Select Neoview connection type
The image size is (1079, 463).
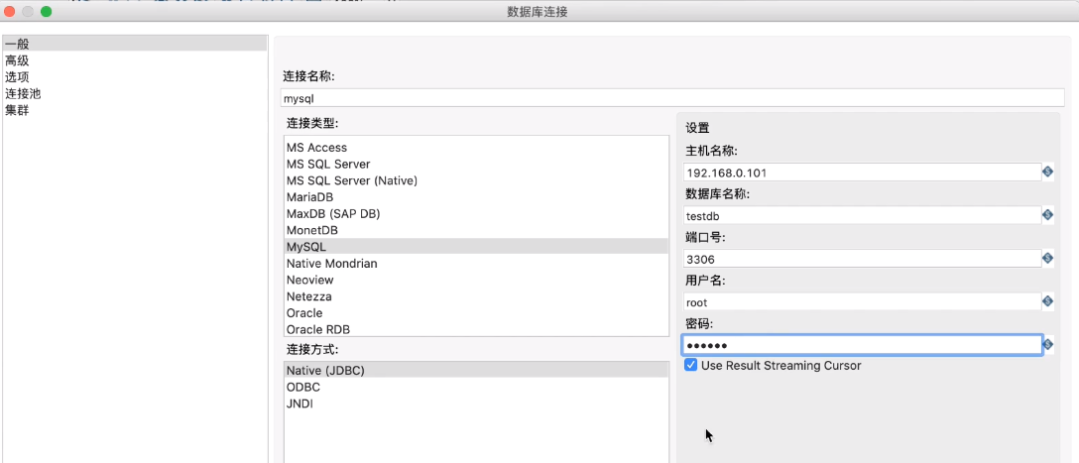[x=475, y=280]
